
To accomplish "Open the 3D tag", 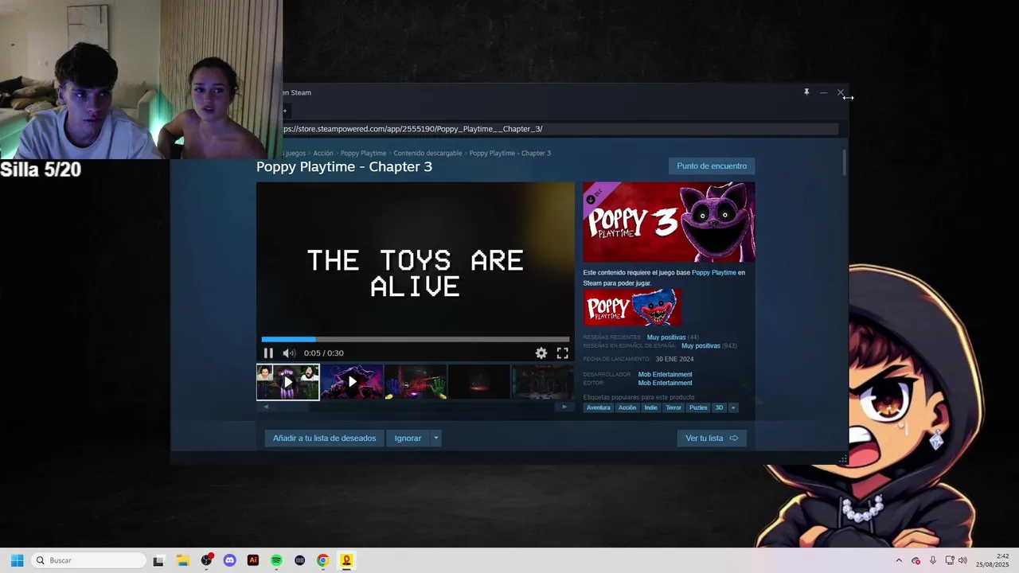I will tap(719, 407).
